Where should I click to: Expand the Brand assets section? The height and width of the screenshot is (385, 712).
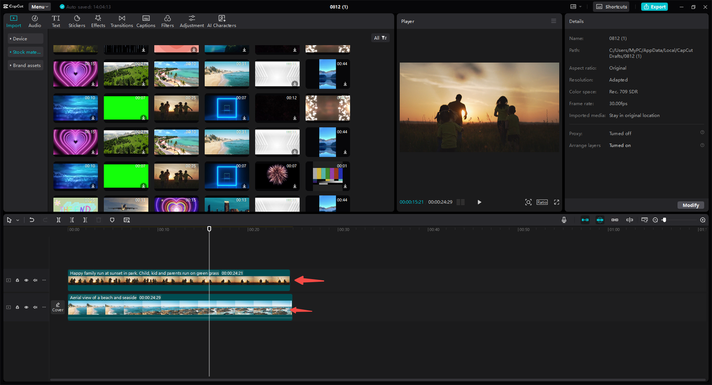pos(26,66)
